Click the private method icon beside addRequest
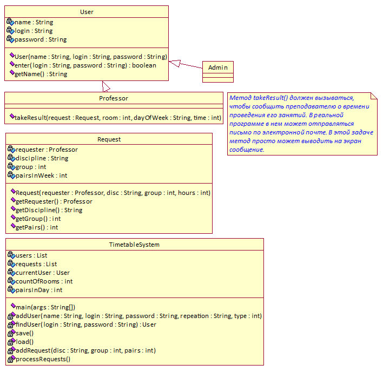 (x=11, y=350)
